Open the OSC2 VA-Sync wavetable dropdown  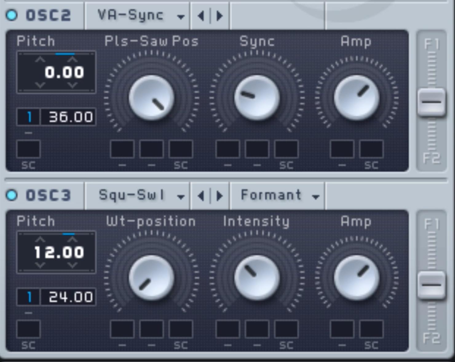point(138,15)
